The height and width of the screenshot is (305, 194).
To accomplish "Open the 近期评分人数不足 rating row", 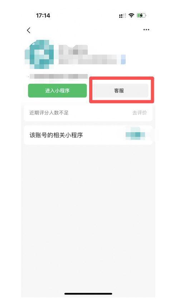I will (88, 113).
